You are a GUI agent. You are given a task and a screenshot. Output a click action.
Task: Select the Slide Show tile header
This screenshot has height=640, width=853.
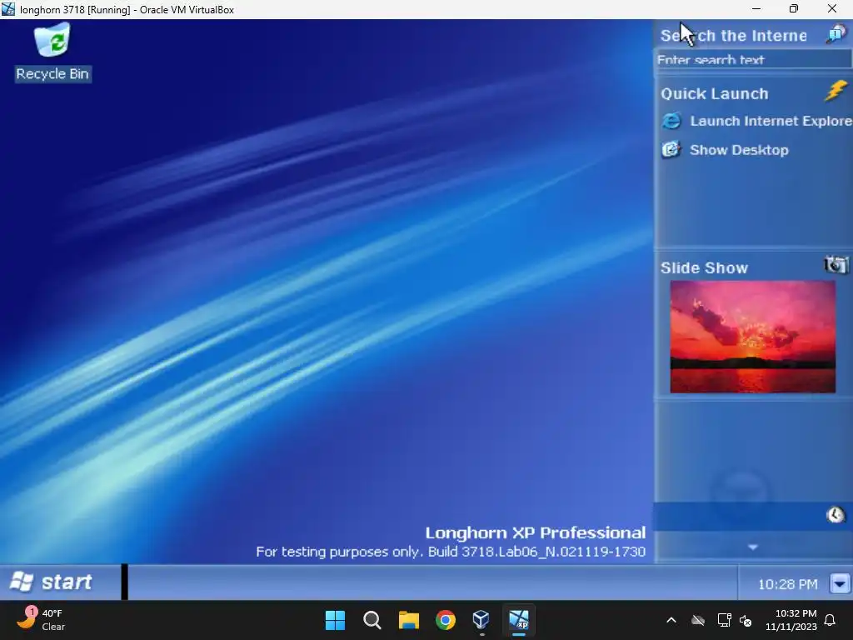pos(704,267)
